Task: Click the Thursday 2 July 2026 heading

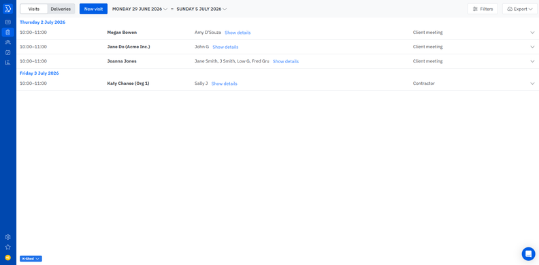Action: click(43, 22)
